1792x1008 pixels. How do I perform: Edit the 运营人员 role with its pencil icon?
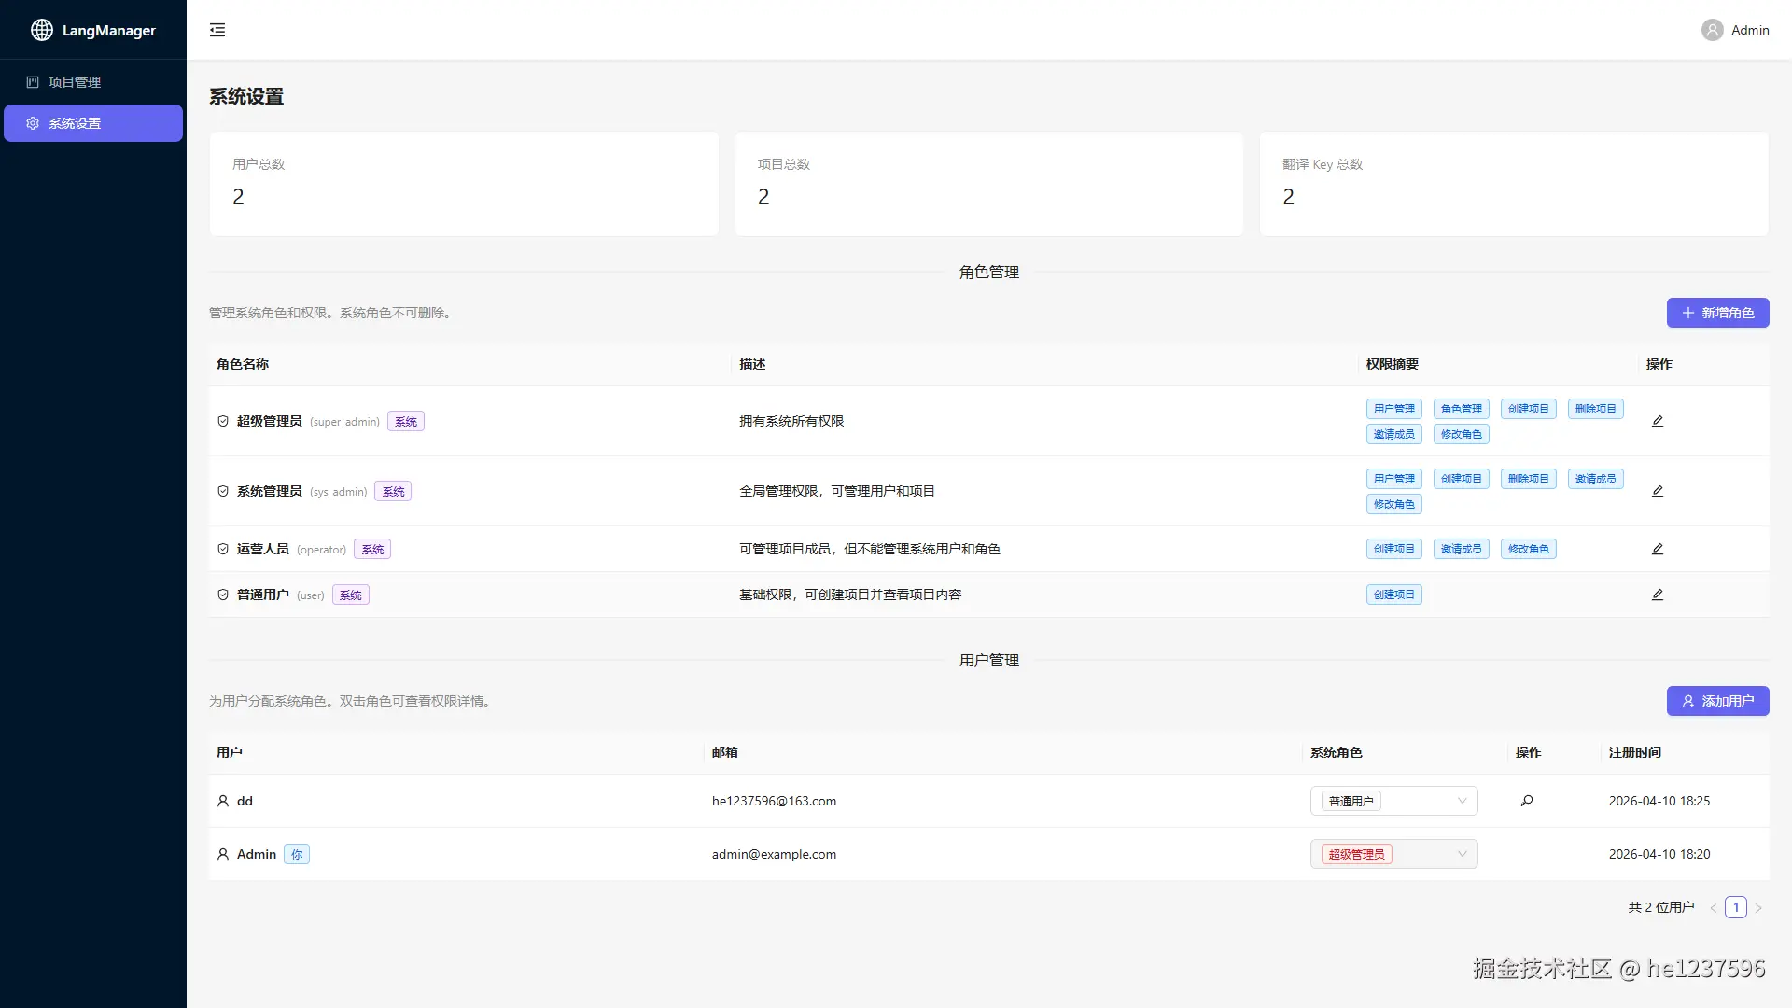1658,549
